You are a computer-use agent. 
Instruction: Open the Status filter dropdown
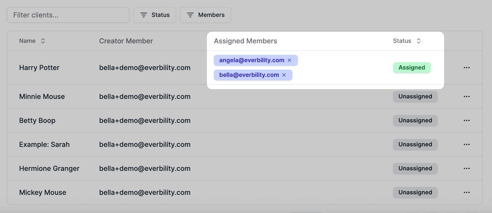pyautogui.click(x=155, y=15)
